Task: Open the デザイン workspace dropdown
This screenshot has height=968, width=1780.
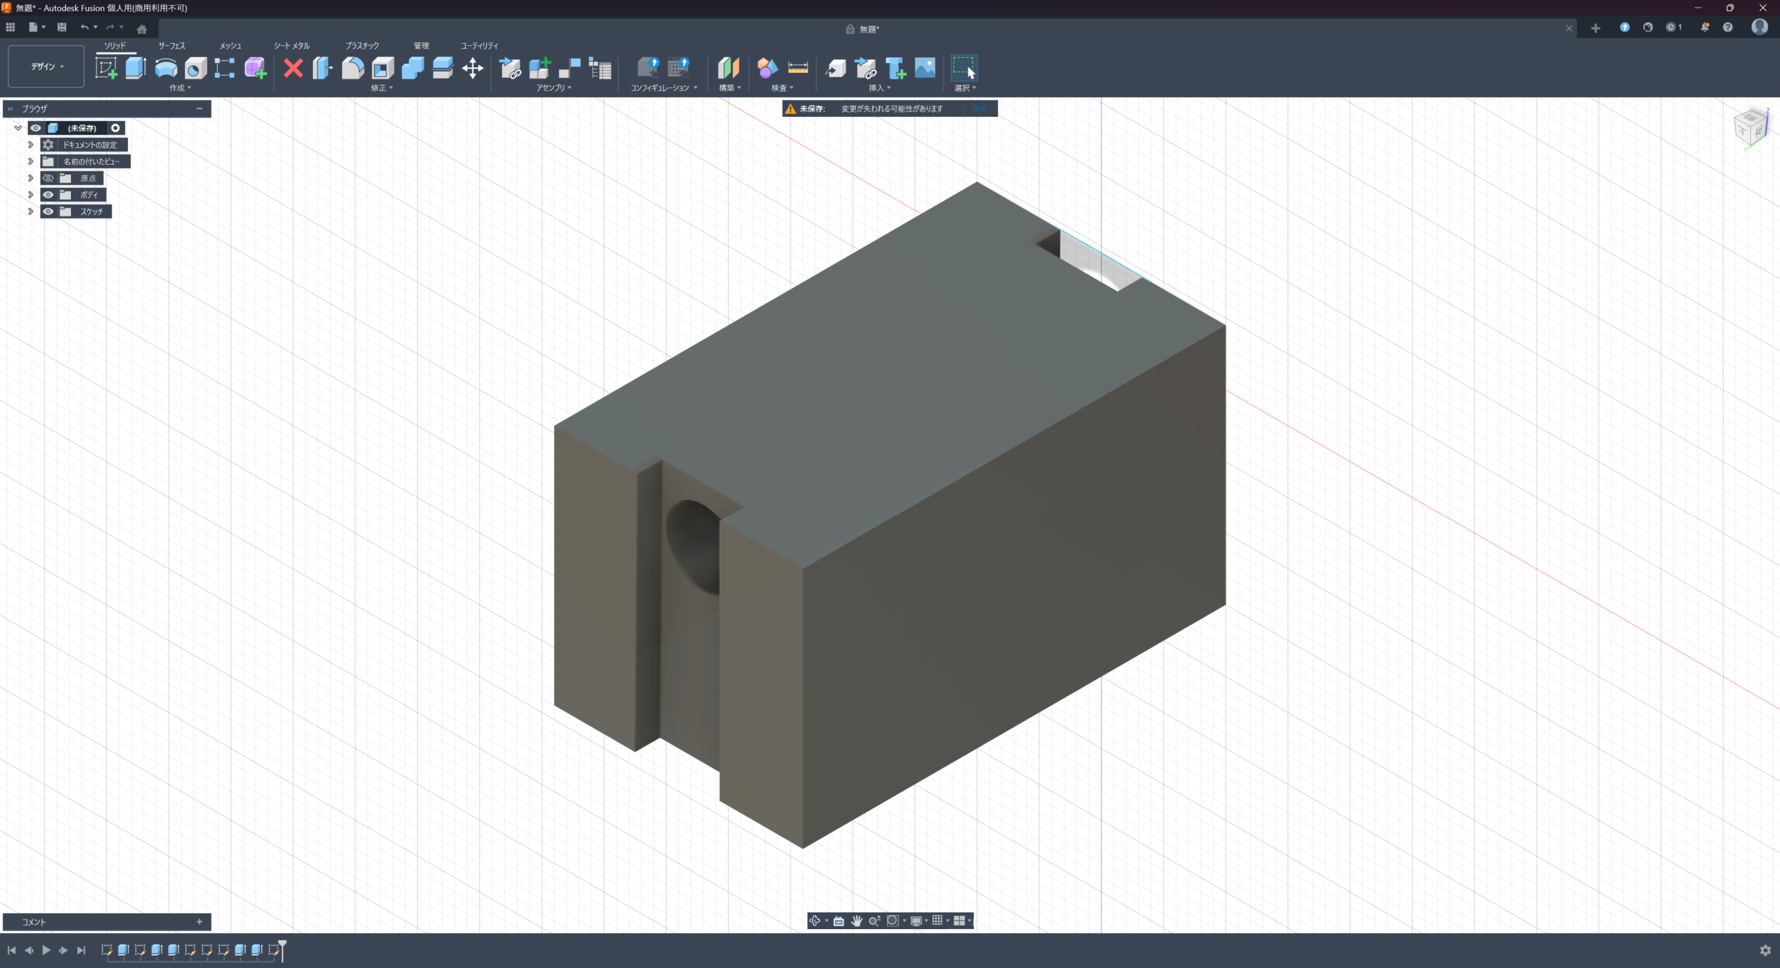Action: tap(46, 67)
